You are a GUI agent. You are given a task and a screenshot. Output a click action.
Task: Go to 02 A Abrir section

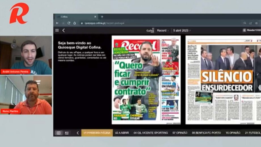tap(122, 133)
